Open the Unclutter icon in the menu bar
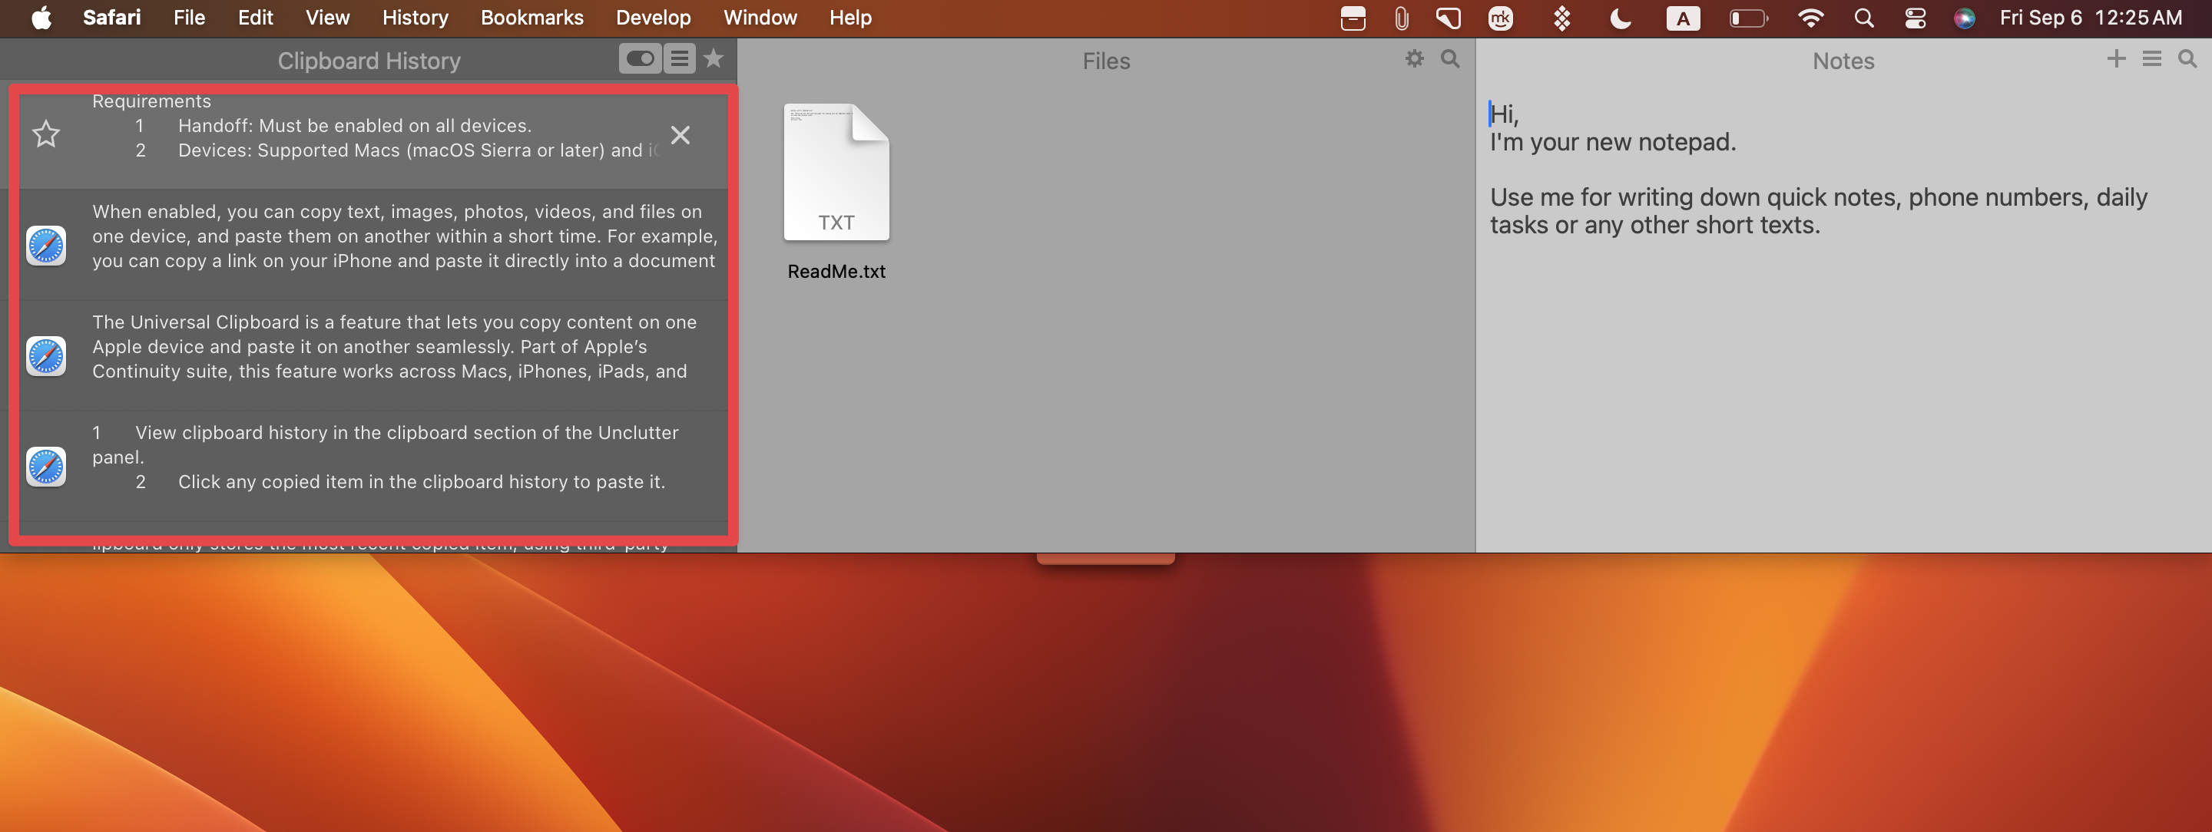Viewport: 2212px width, 832px height. click(x=1353, y=17)
